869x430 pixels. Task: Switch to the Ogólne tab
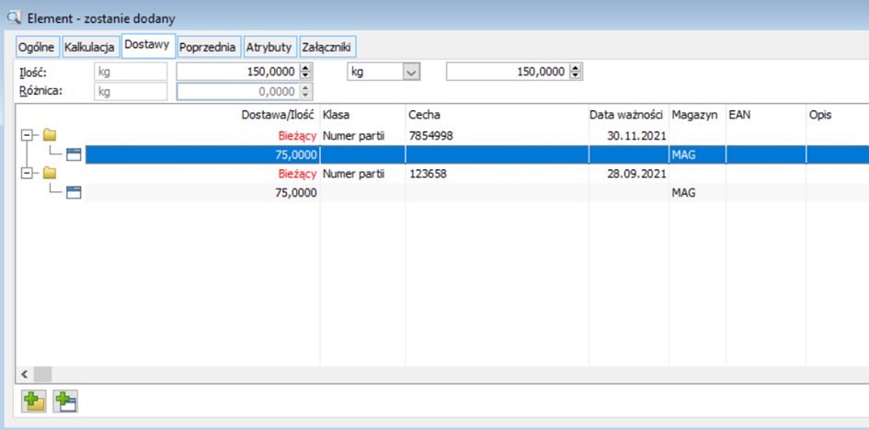38,47
